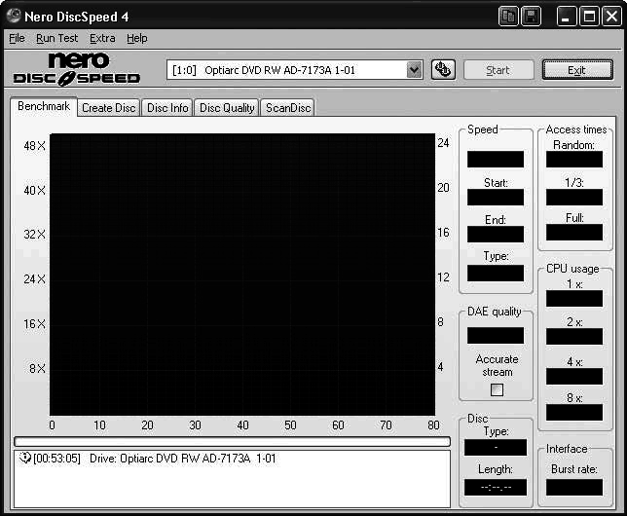Switch to the Disc Quality tab
627x516 pixels.
[x=227, y=108]
